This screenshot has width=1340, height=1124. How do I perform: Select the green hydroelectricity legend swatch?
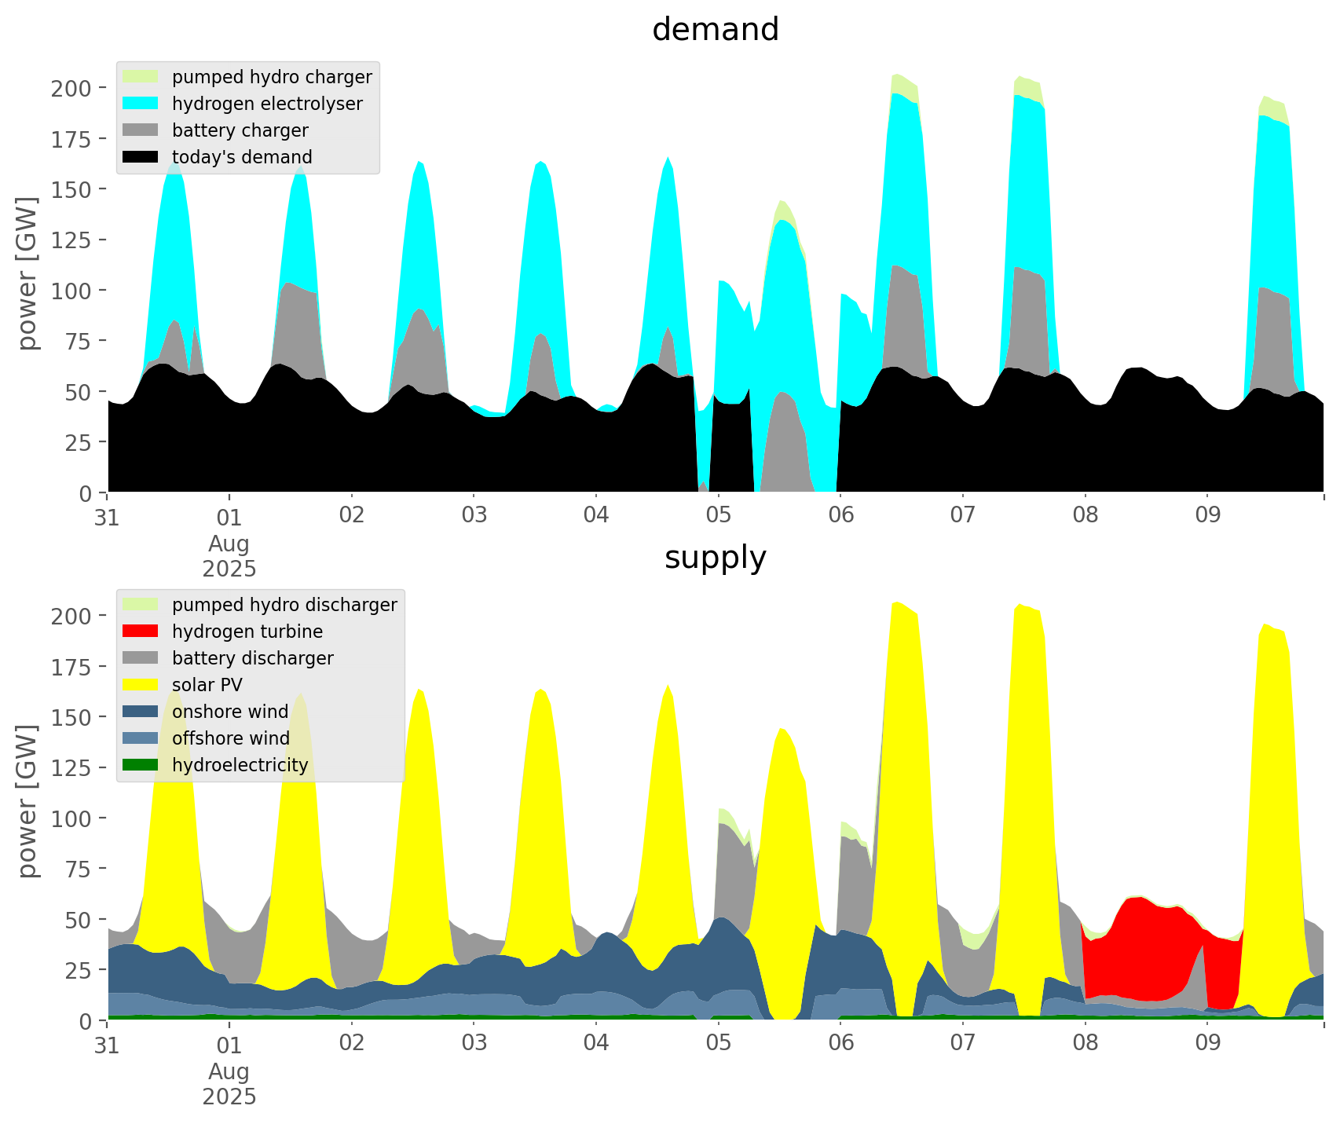141,765
